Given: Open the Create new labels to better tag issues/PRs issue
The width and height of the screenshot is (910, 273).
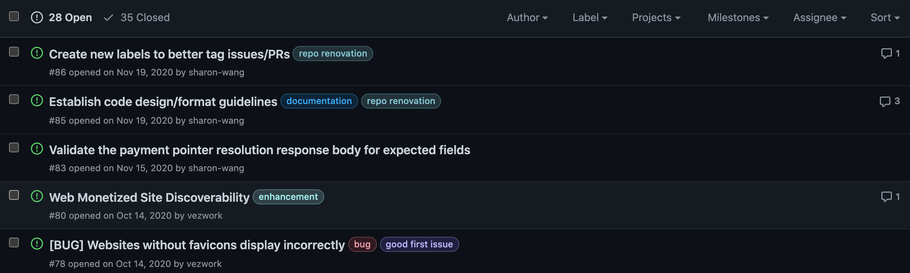Looking at the screenshot, I should click(x=169, y=54).
